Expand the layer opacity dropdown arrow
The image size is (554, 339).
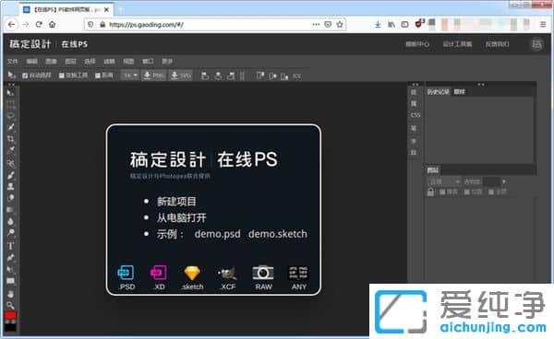click(x=503, y=181)
